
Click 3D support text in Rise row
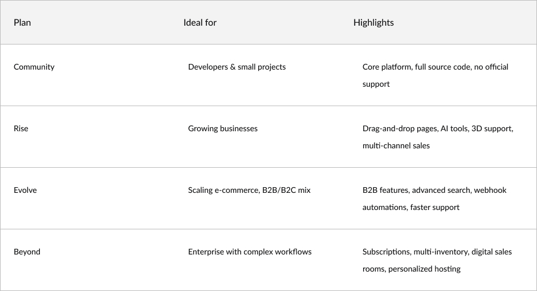(x=492, y=128)
